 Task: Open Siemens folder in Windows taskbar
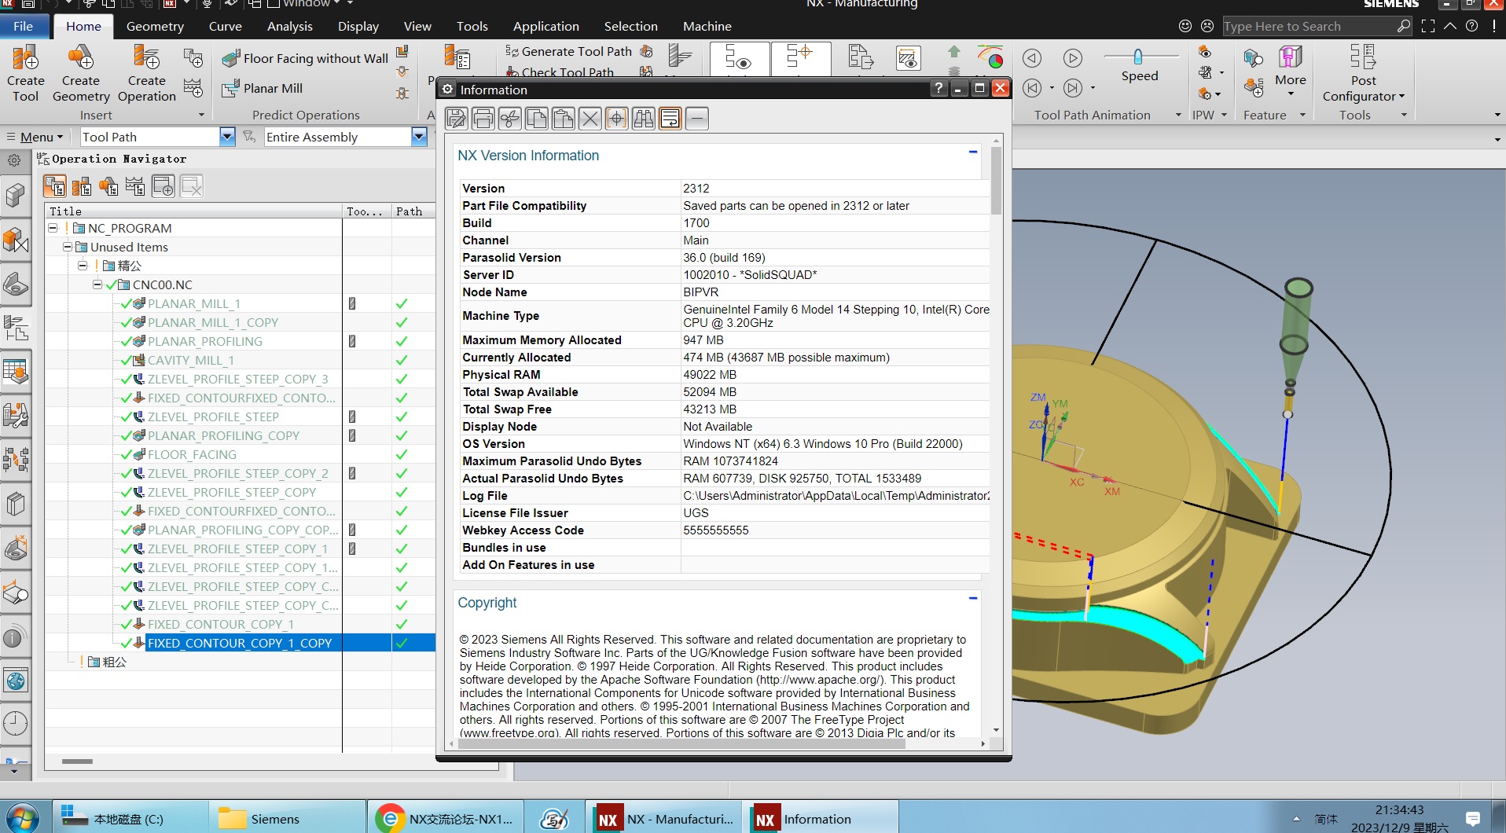tap(288, 819)
